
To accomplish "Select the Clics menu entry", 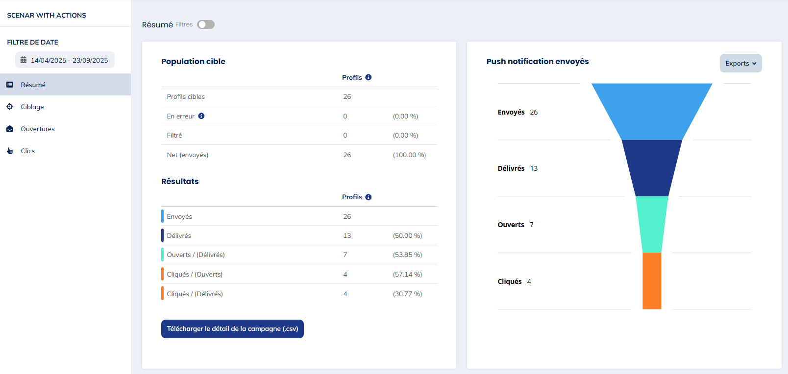I will (x=28, y=151).
